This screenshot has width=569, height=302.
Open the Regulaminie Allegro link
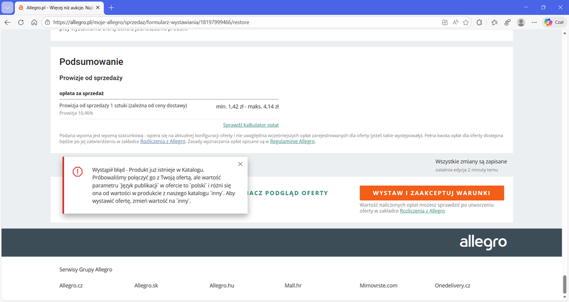pos(292,142)
